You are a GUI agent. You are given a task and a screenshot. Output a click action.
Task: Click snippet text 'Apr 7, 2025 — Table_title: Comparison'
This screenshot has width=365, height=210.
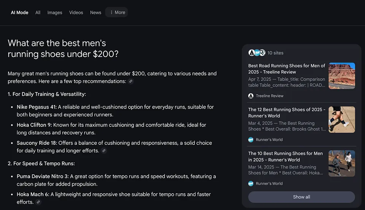(287, 79)
